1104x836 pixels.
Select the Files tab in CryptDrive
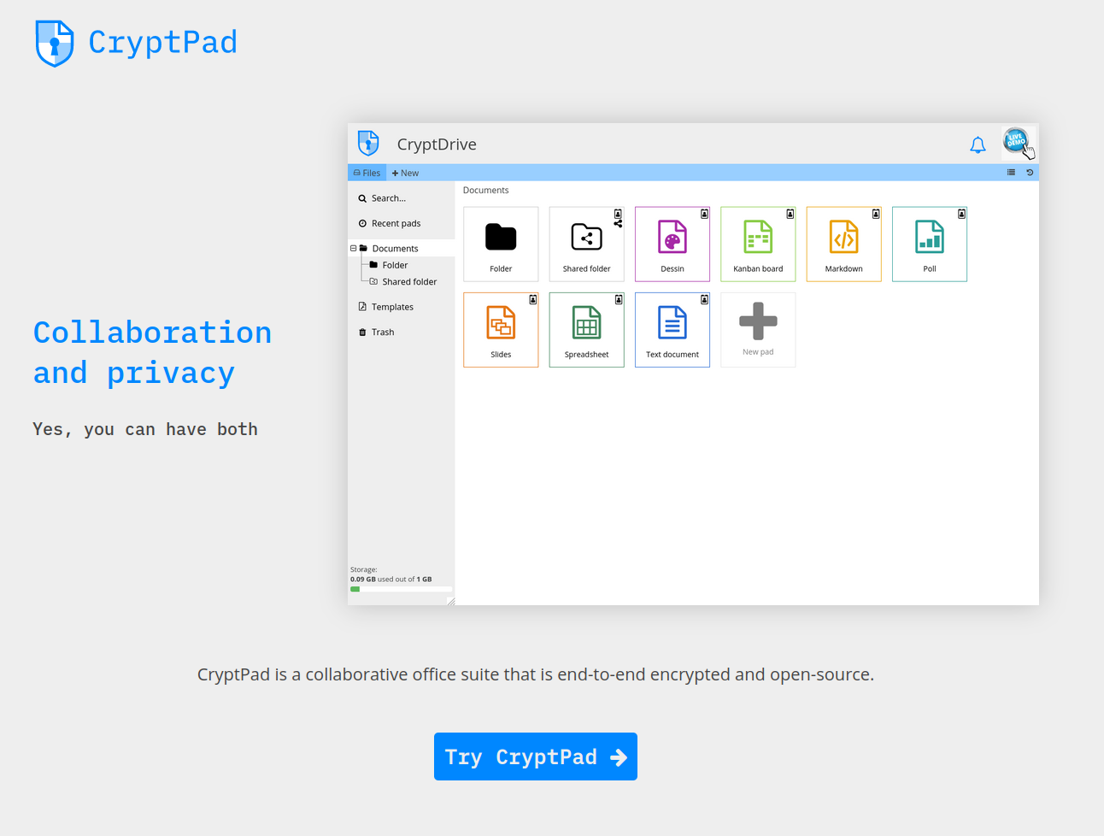click(367, 173)
